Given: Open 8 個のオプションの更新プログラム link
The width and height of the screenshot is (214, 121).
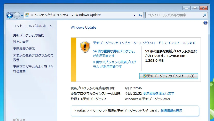Looking at the screenshot, I should click(115, 64).
